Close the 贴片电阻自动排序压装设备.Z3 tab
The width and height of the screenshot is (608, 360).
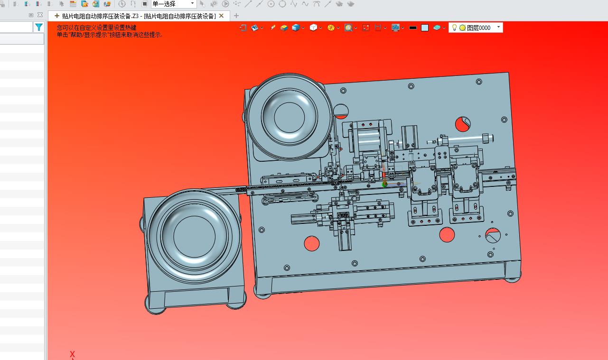pyautogui.click(x=221, y=16)
